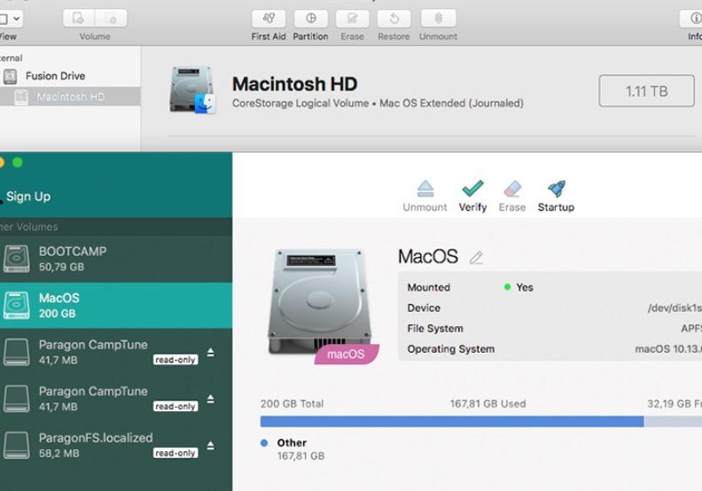The width and height of the screenshot is (702, 491).
Task: Click the pink eraser Erase icon
Action: (512, 189)
